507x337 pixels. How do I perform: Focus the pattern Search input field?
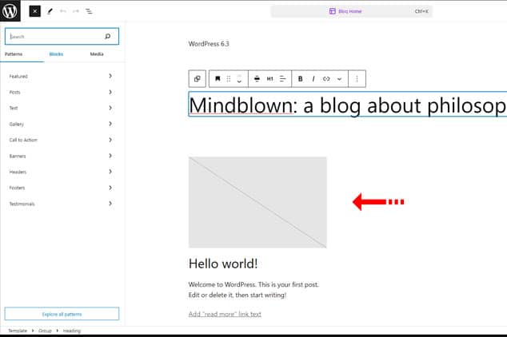coord(62,37)
